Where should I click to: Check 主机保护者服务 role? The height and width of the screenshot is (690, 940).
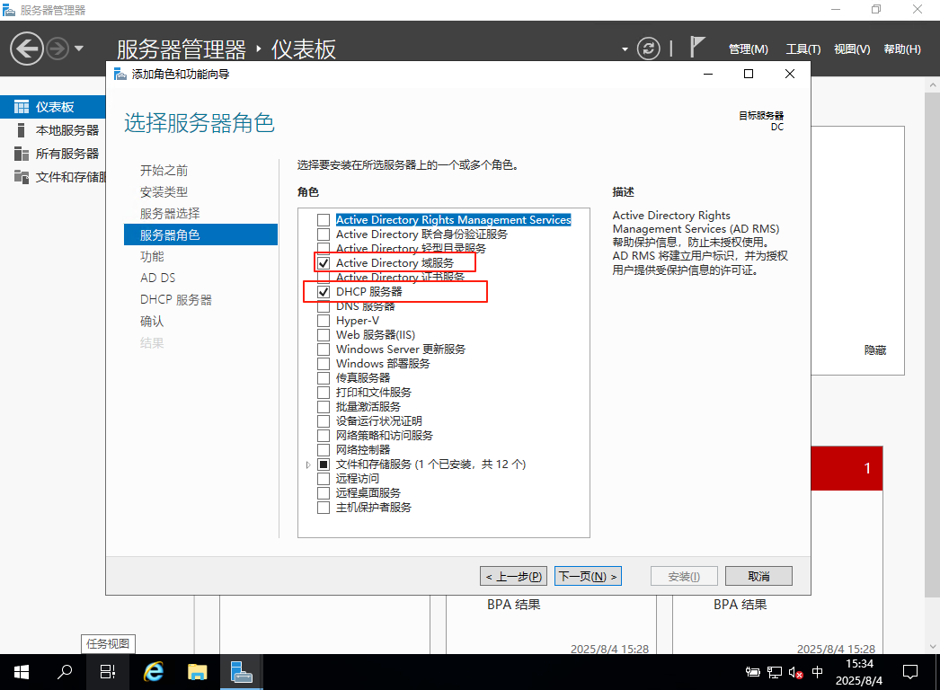[x=324, y=508]
